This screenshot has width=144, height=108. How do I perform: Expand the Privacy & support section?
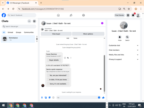coord(124,59)
